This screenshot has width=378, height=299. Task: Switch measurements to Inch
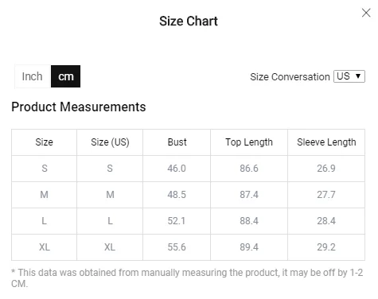pyautogui.click(x=33, y=76)
